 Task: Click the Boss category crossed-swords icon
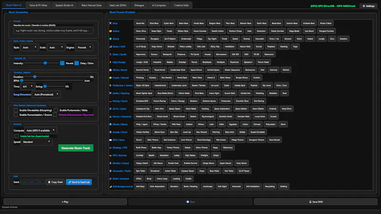pos(110,23)
